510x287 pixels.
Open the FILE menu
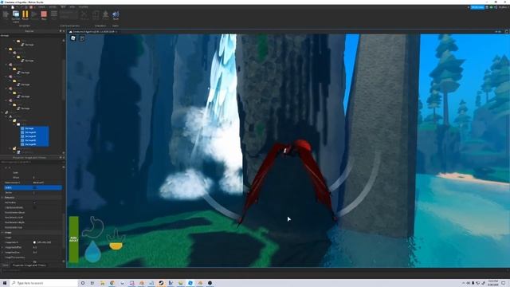click(x=5, y=7)
